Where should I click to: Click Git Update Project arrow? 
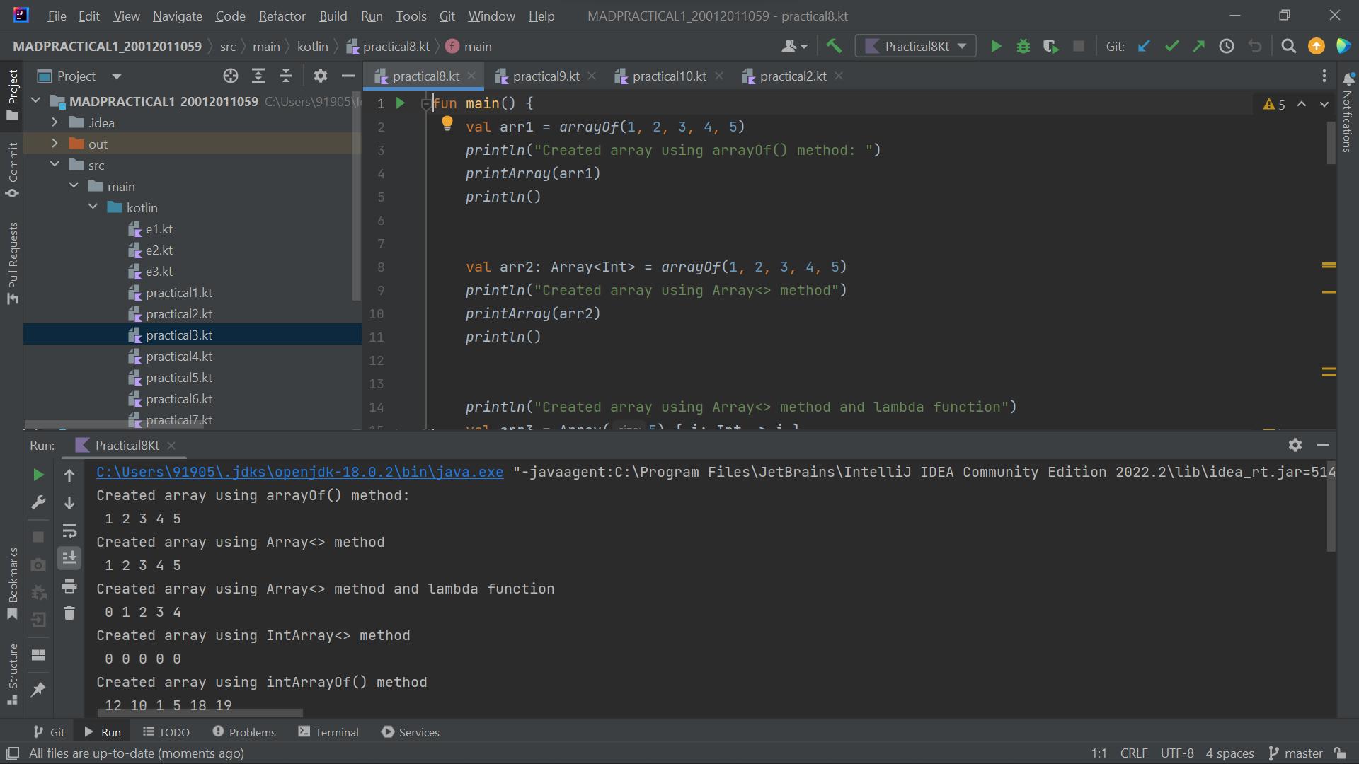point(1144,47)
